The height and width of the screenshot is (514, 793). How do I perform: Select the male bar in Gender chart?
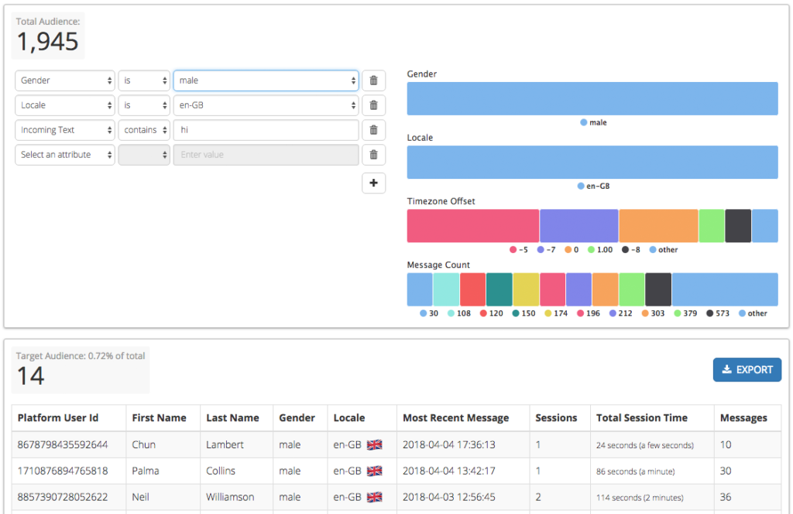592,98
